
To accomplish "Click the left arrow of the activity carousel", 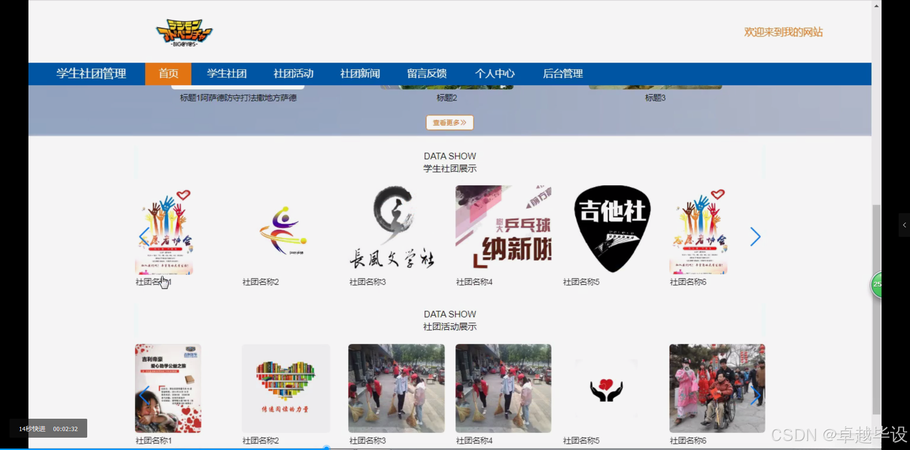I will [145, 395].
